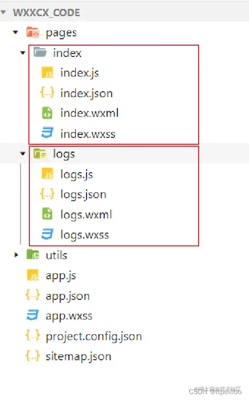Click the braces icon of sitemap.json

pyautogui.click(x=33, y=356)
